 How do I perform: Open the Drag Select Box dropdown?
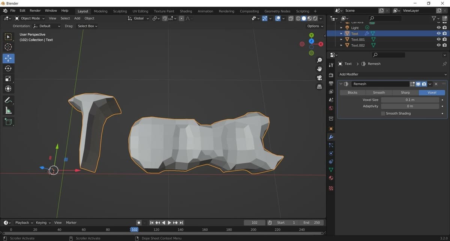click(87, 26)
